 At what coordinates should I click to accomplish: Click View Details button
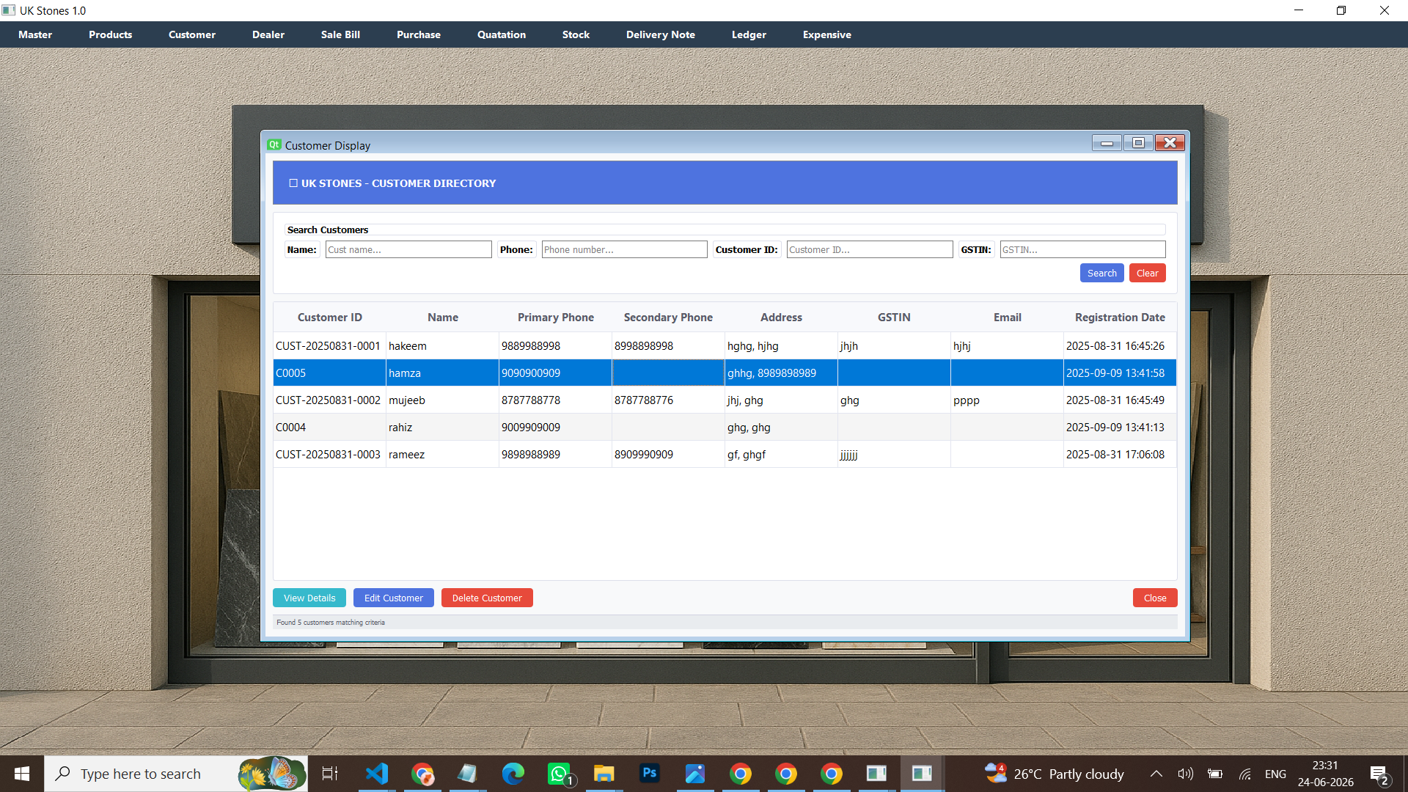309,598
